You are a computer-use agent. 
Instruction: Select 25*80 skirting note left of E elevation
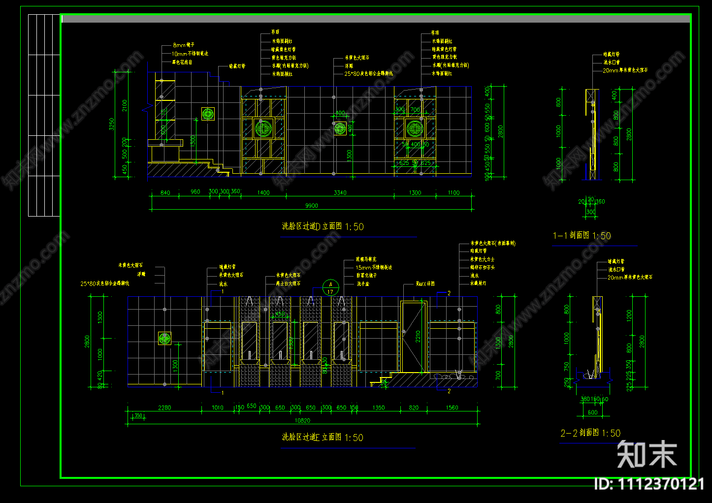click(x=104, y=284)
